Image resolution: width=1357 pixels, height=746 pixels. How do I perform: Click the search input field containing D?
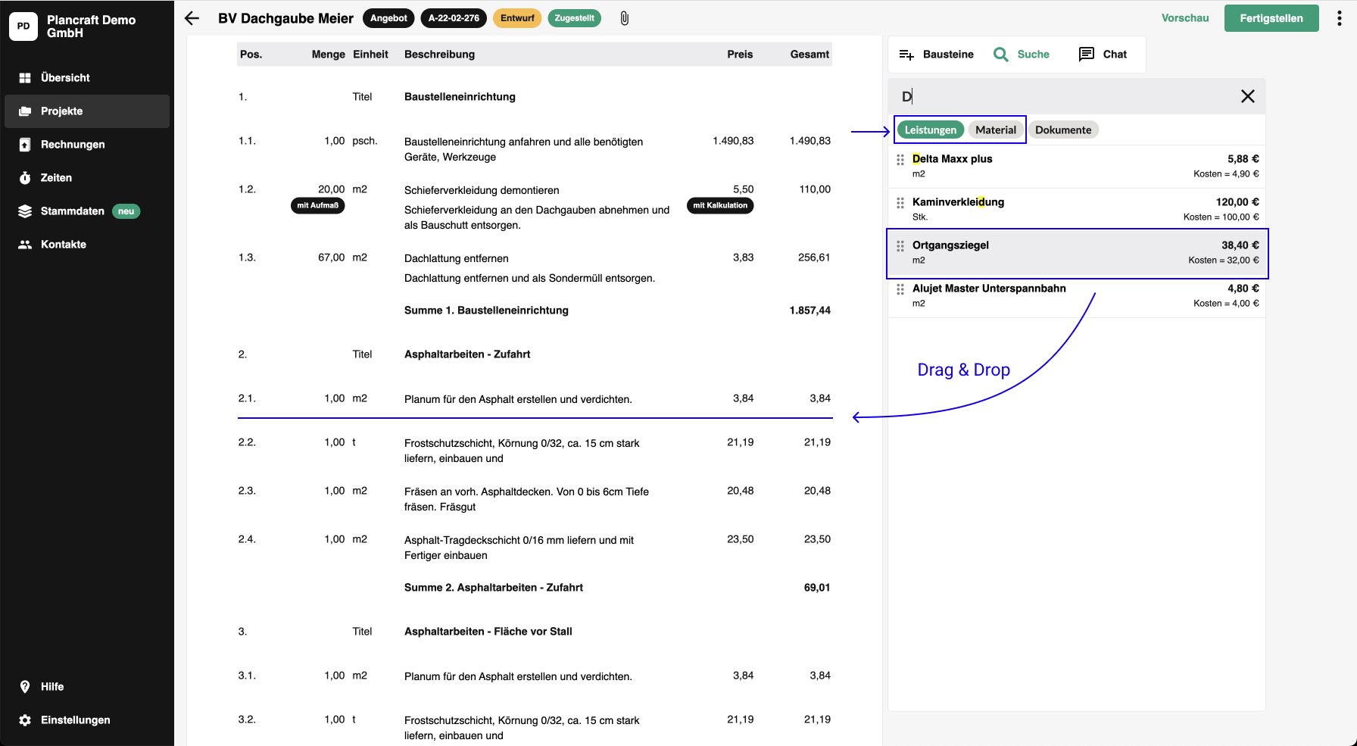click(1060, 96)
